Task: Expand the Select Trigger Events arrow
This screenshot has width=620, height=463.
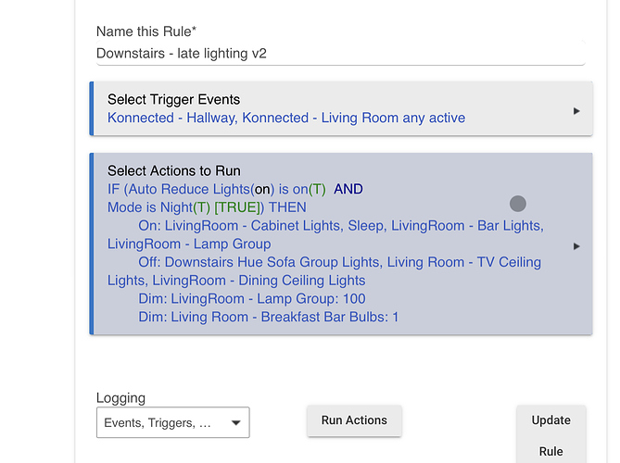Action: 576,111
